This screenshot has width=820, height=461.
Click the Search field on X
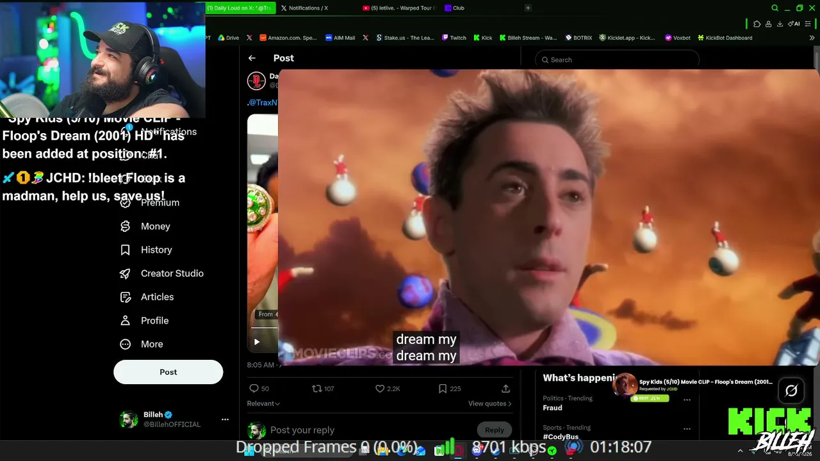pos(617,60)
